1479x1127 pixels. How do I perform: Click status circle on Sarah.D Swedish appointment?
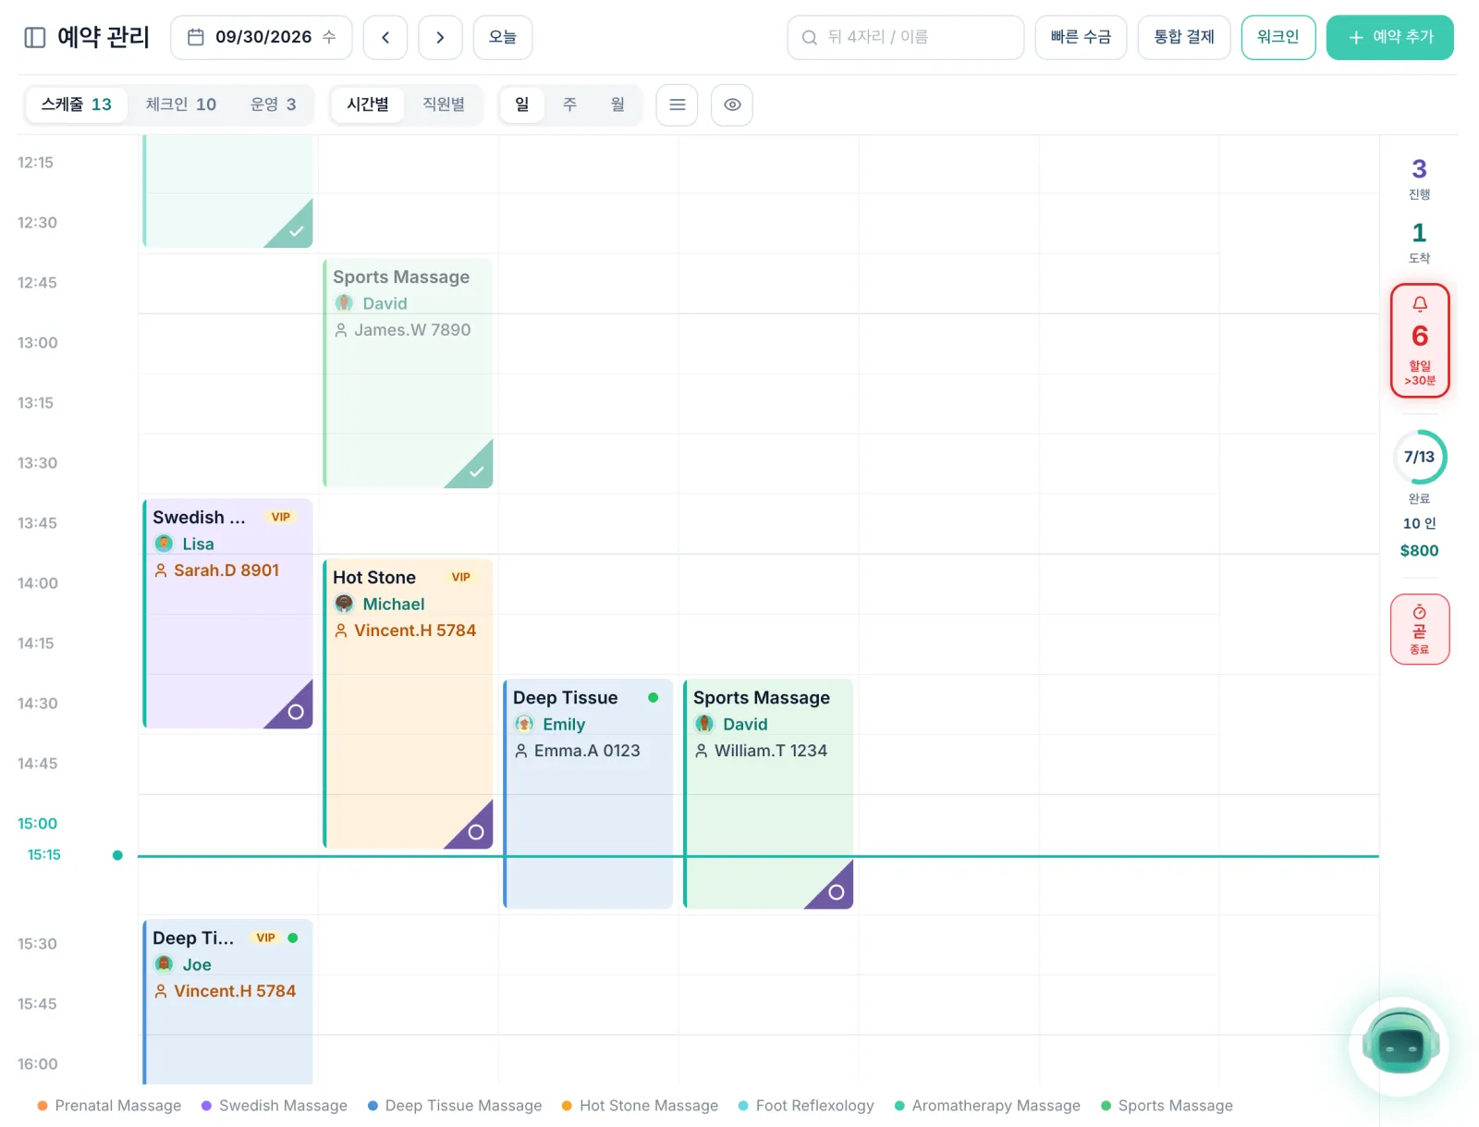point(296,712)
